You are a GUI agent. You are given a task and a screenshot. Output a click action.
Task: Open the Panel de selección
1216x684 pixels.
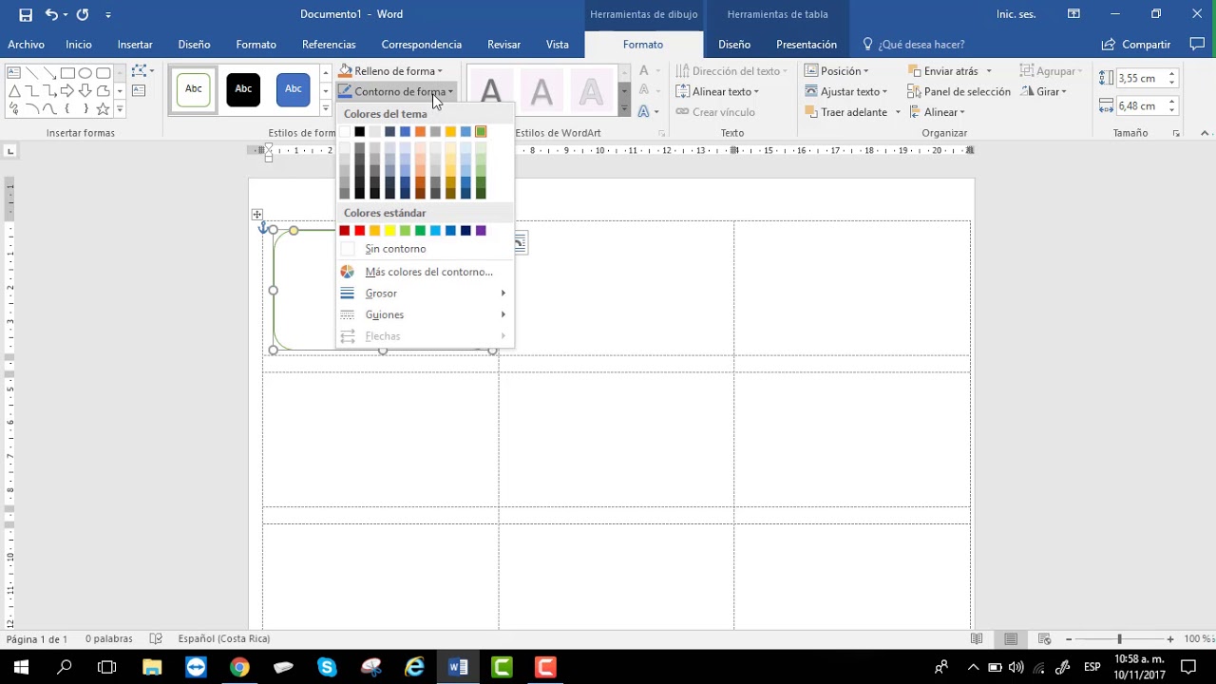pos(959,91)
